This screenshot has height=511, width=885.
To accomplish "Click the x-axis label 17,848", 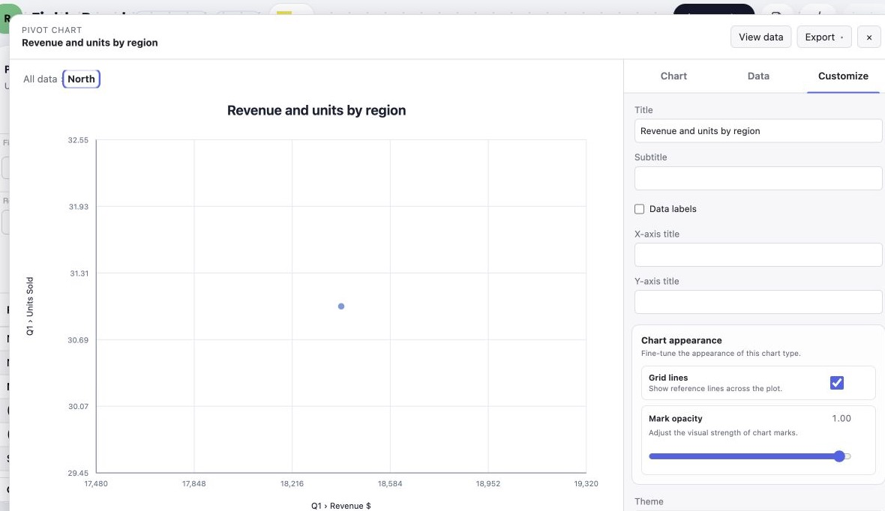I will click(193, 484).
